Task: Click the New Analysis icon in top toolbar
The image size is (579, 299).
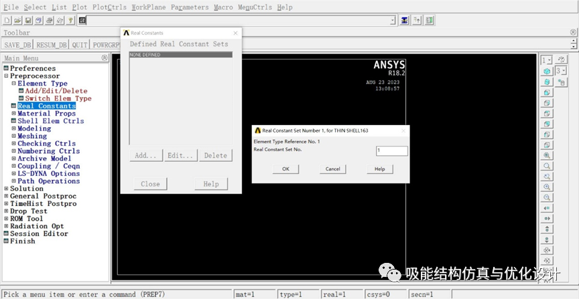Action: click(7, 20)
